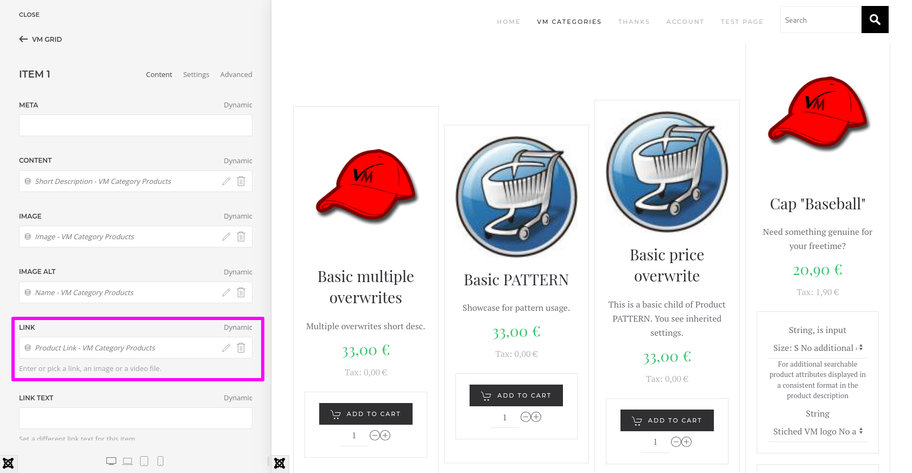Switch to phone portrait preview icon

(161, 461)
